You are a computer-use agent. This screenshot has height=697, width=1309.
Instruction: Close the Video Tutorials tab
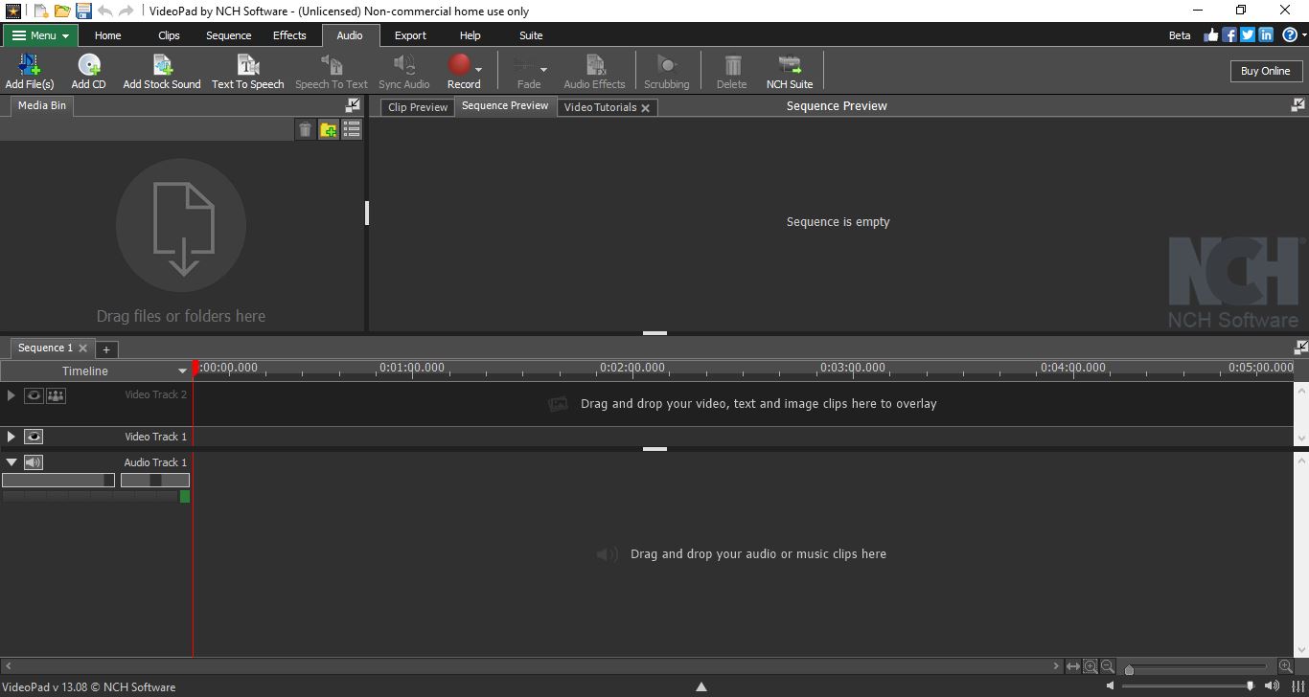point(646,108)
